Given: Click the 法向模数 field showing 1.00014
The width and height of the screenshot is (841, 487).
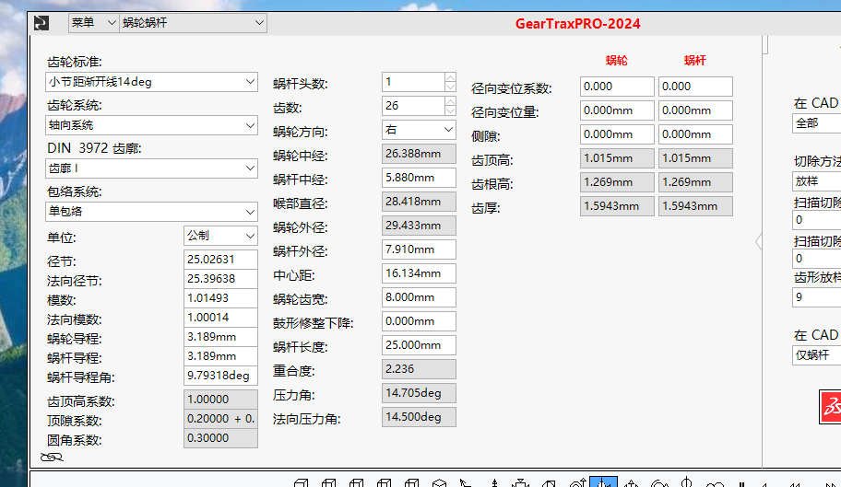Looking at the screenshot, I should [x=220, y=318].
